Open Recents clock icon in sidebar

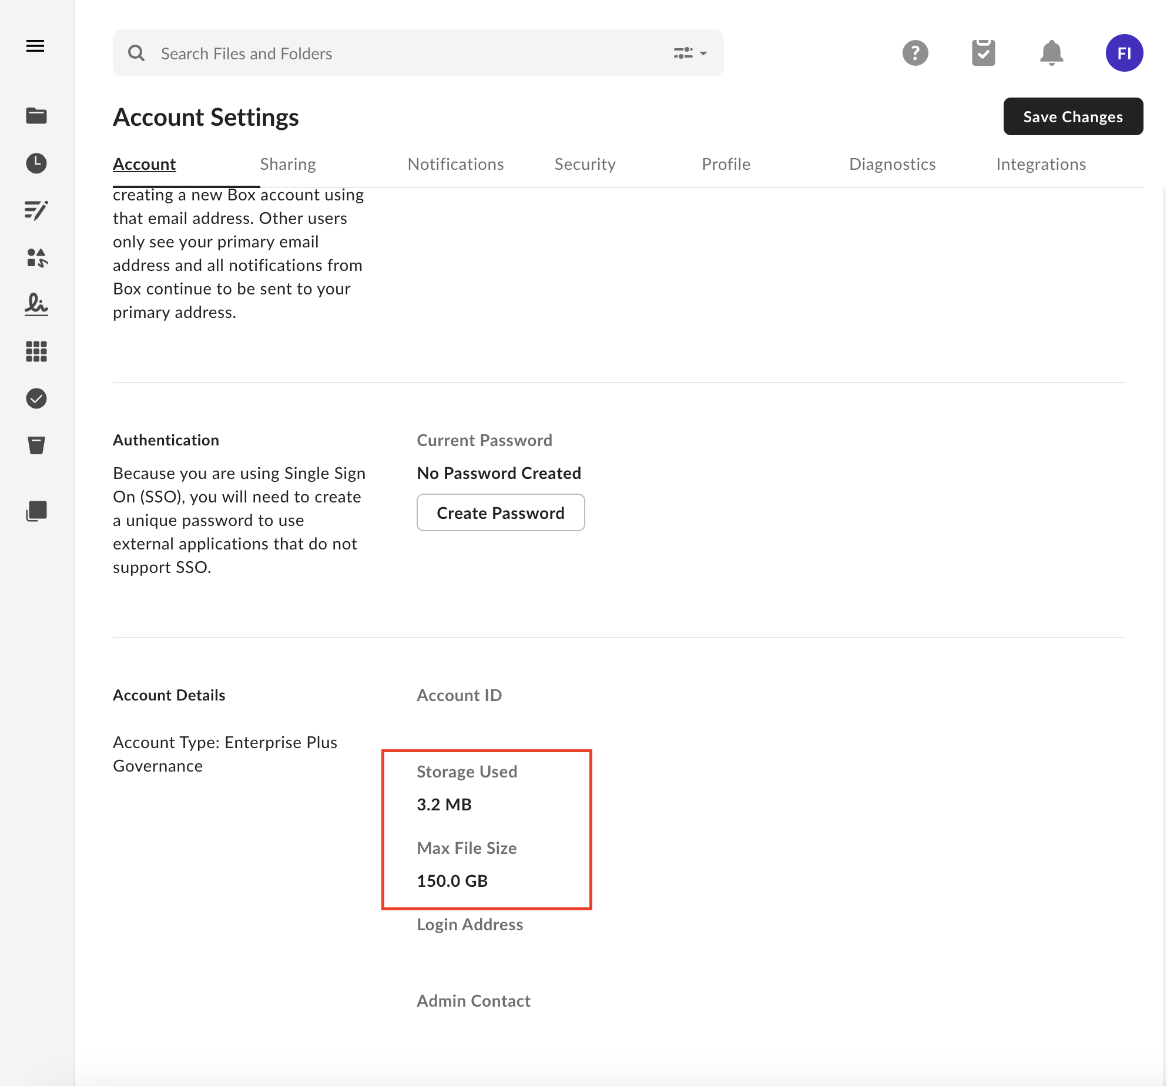click(36, 163)
